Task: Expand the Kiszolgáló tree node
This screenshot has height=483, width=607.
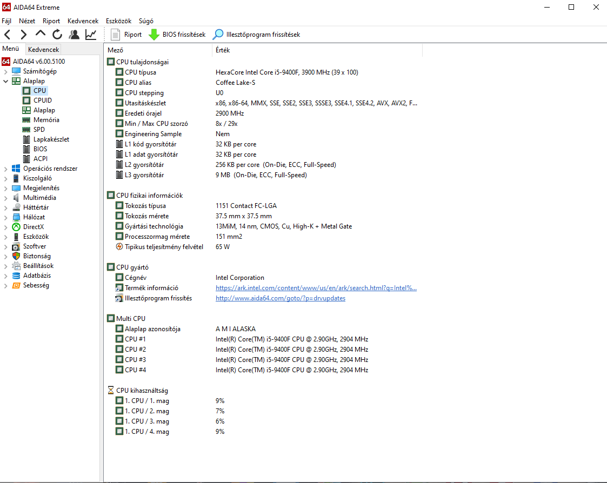Action: [5, 178]
